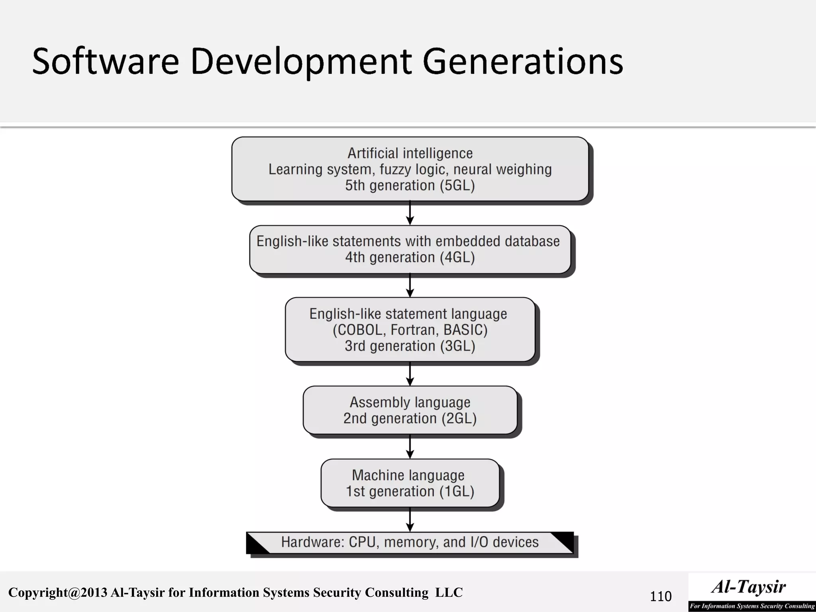
Task: Click 'English-like statements with embedded database' text
Action: [408, 241]
